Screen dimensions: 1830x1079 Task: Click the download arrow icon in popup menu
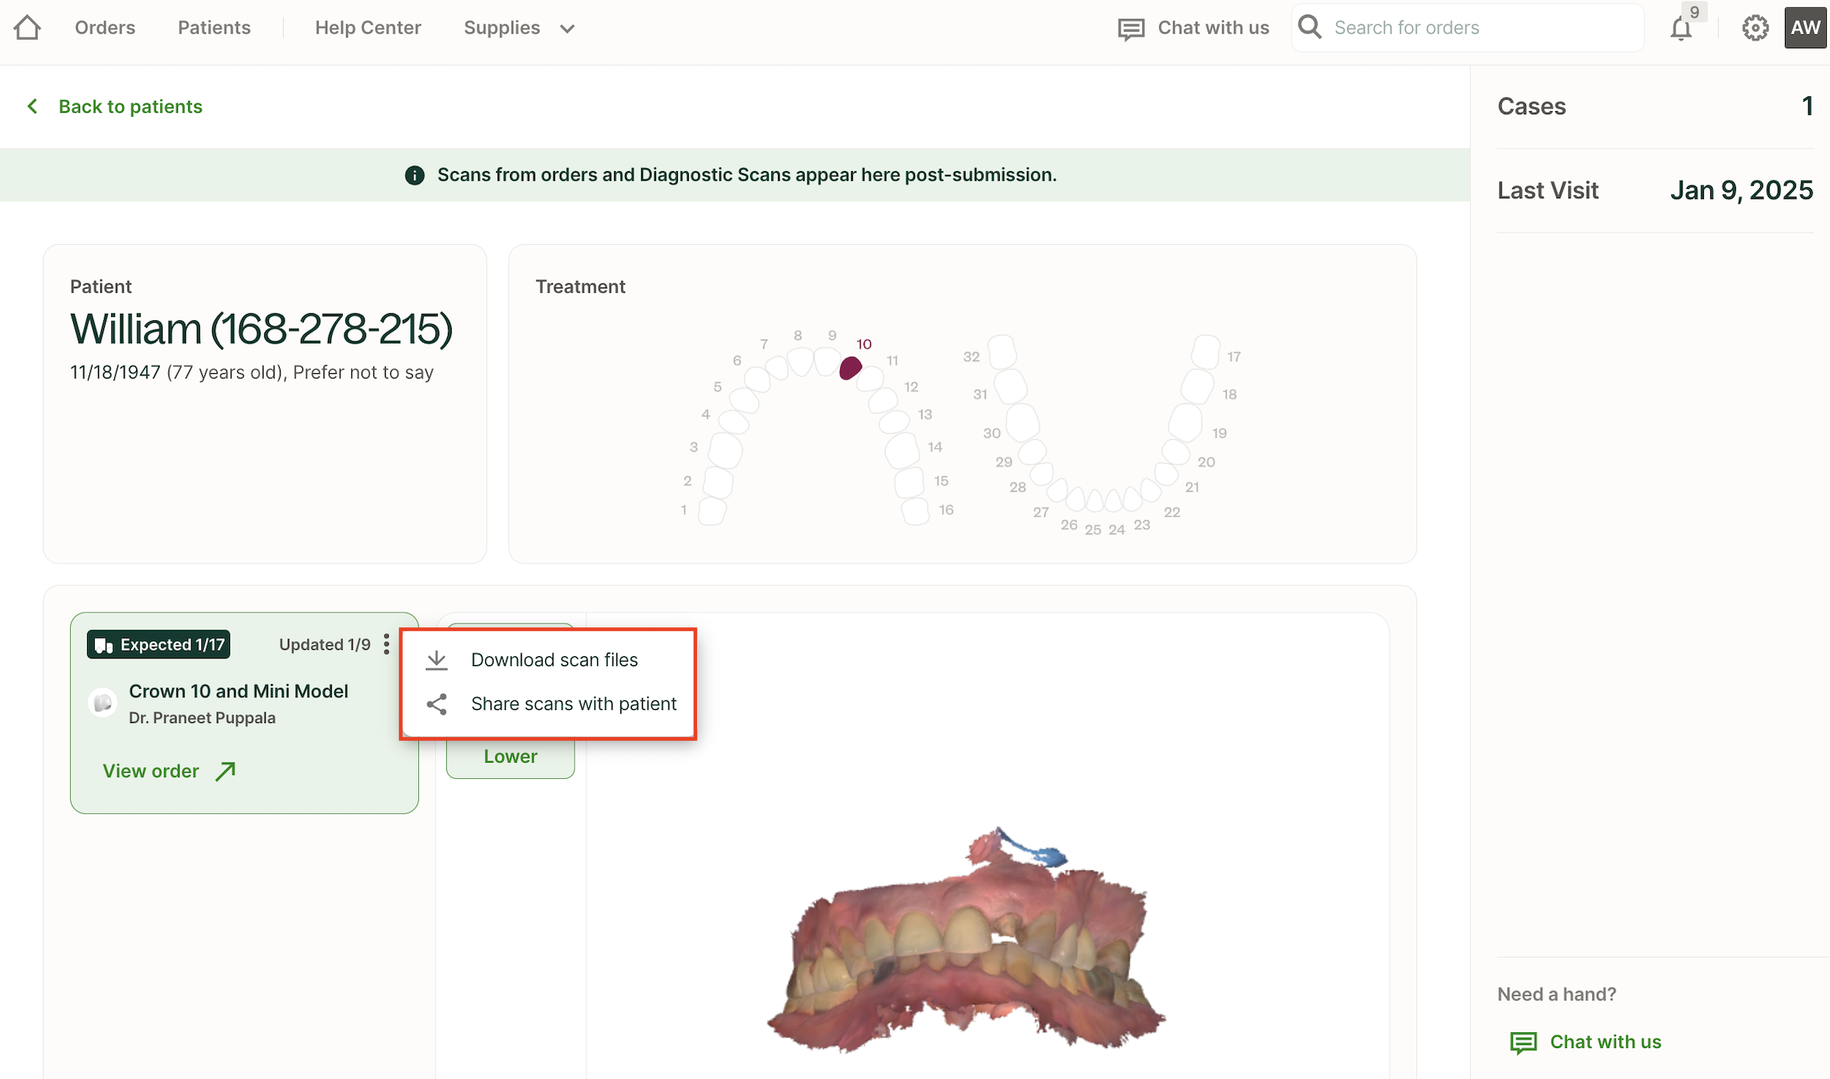437,660
